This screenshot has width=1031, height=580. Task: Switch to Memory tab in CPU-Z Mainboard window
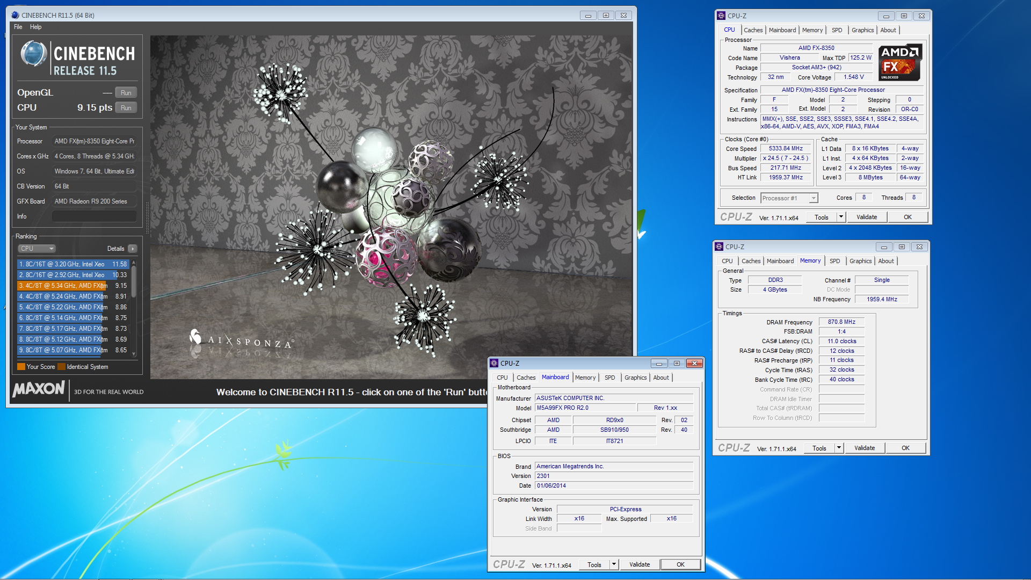pyautogui.click(x=585, y=378)
